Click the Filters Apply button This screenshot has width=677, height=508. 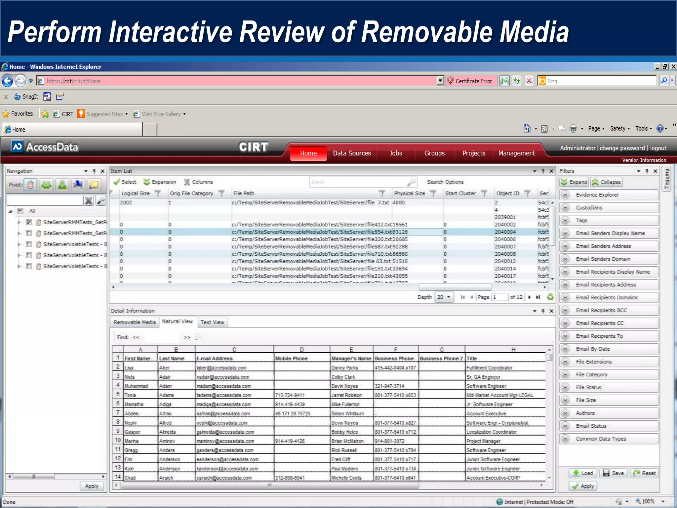coord(583,486)
